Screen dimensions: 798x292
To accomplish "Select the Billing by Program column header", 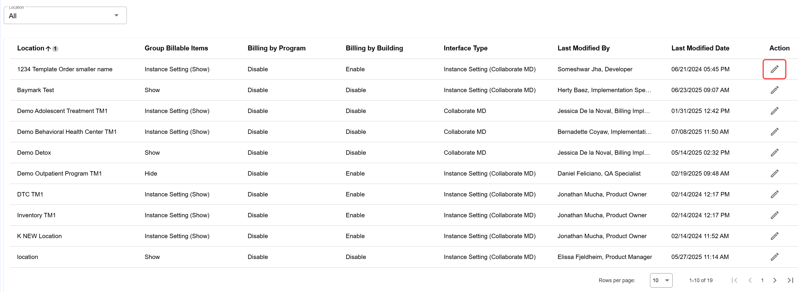I will [x=276, y=48].
